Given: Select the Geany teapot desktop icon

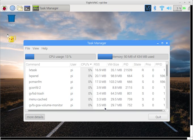Looking at the screenshot, I should (11, 40).
